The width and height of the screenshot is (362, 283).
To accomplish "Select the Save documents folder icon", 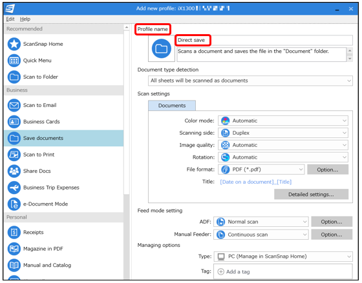I will [14, 138].
